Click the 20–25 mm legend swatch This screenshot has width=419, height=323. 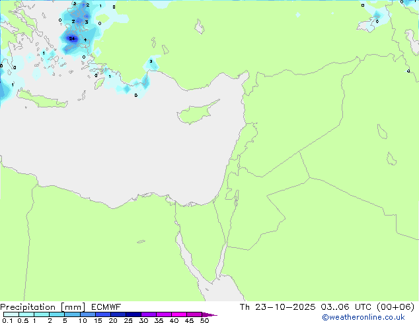click(118, 314)
